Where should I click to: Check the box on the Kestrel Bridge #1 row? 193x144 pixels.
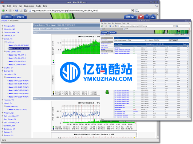coord(188,106)
